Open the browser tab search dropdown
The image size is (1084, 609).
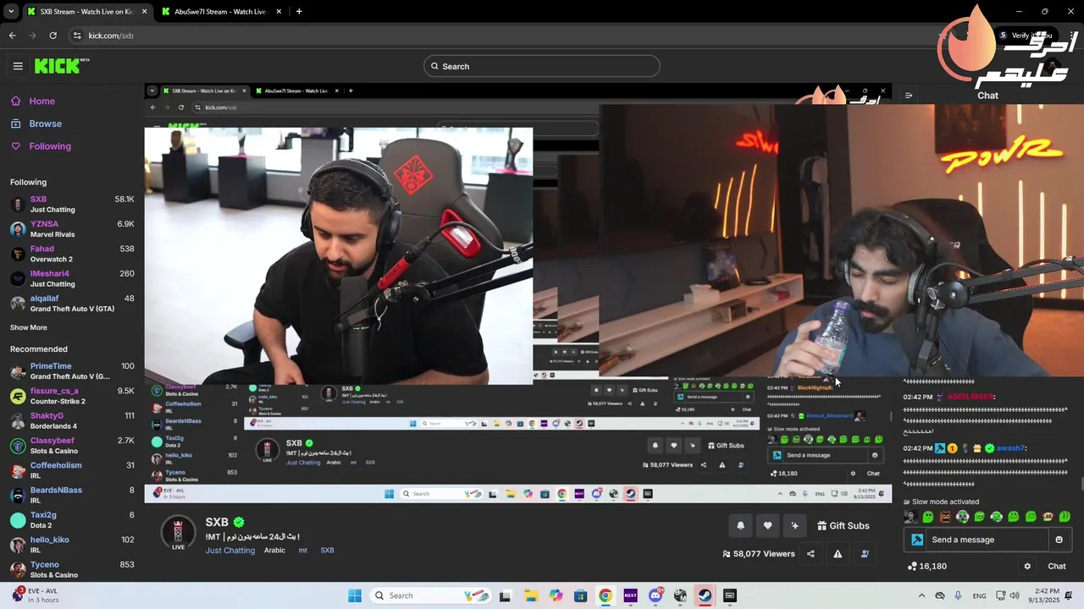pyautogui.click(x=11, y=12)
